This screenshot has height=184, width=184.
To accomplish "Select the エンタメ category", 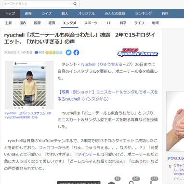I will [69, 23].
